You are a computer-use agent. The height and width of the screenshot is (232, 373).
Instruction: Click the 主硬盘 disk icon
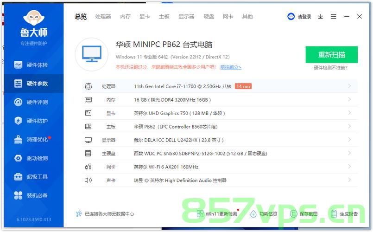[x=88, y=153]
